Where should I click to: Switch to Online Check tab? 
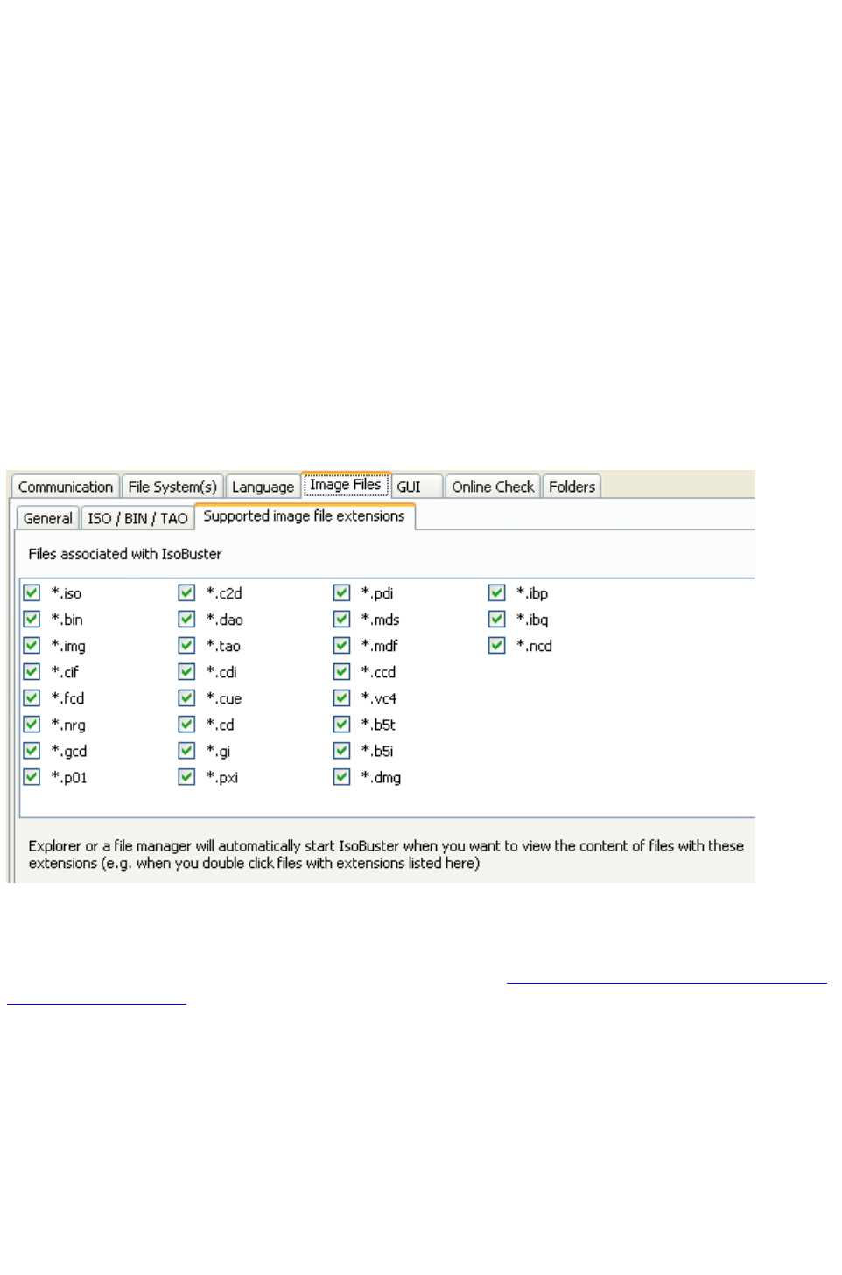[x=493, y=487]
